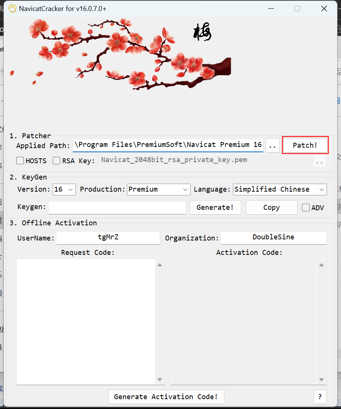Image resolution: width=341 pixels, height=409 pixels.
Task: Check the ADV option
Action: click(306, 208)
